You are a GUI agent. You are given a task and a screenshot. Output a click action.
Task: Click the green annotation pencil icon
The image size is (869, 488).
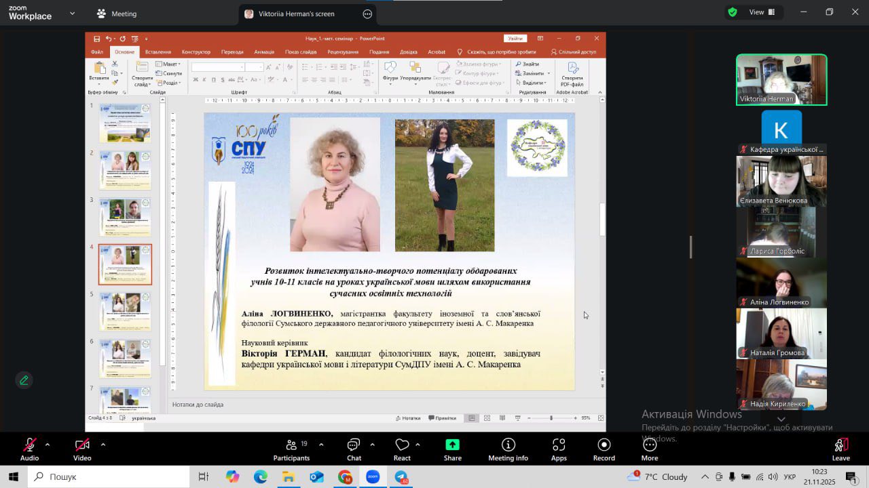(x=24, y=380)
